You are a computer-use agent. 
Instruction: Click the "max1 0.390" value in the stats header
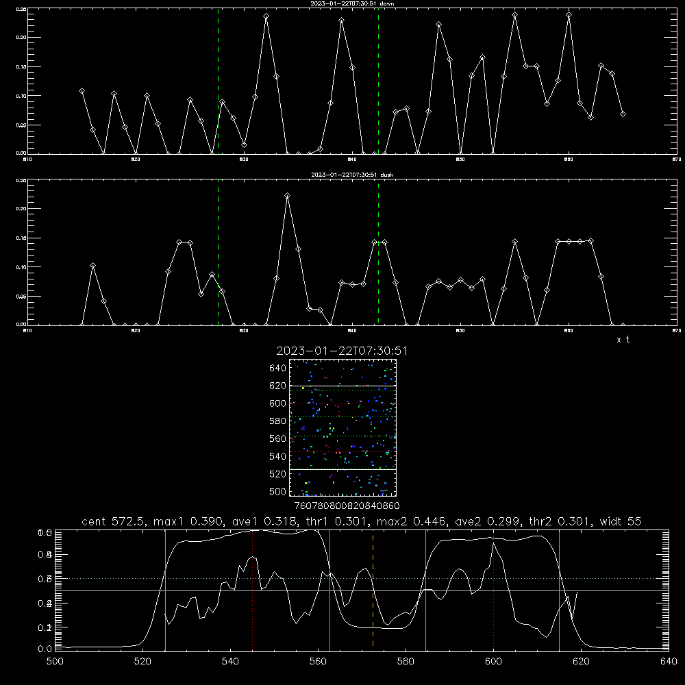[x=189, y=521]
